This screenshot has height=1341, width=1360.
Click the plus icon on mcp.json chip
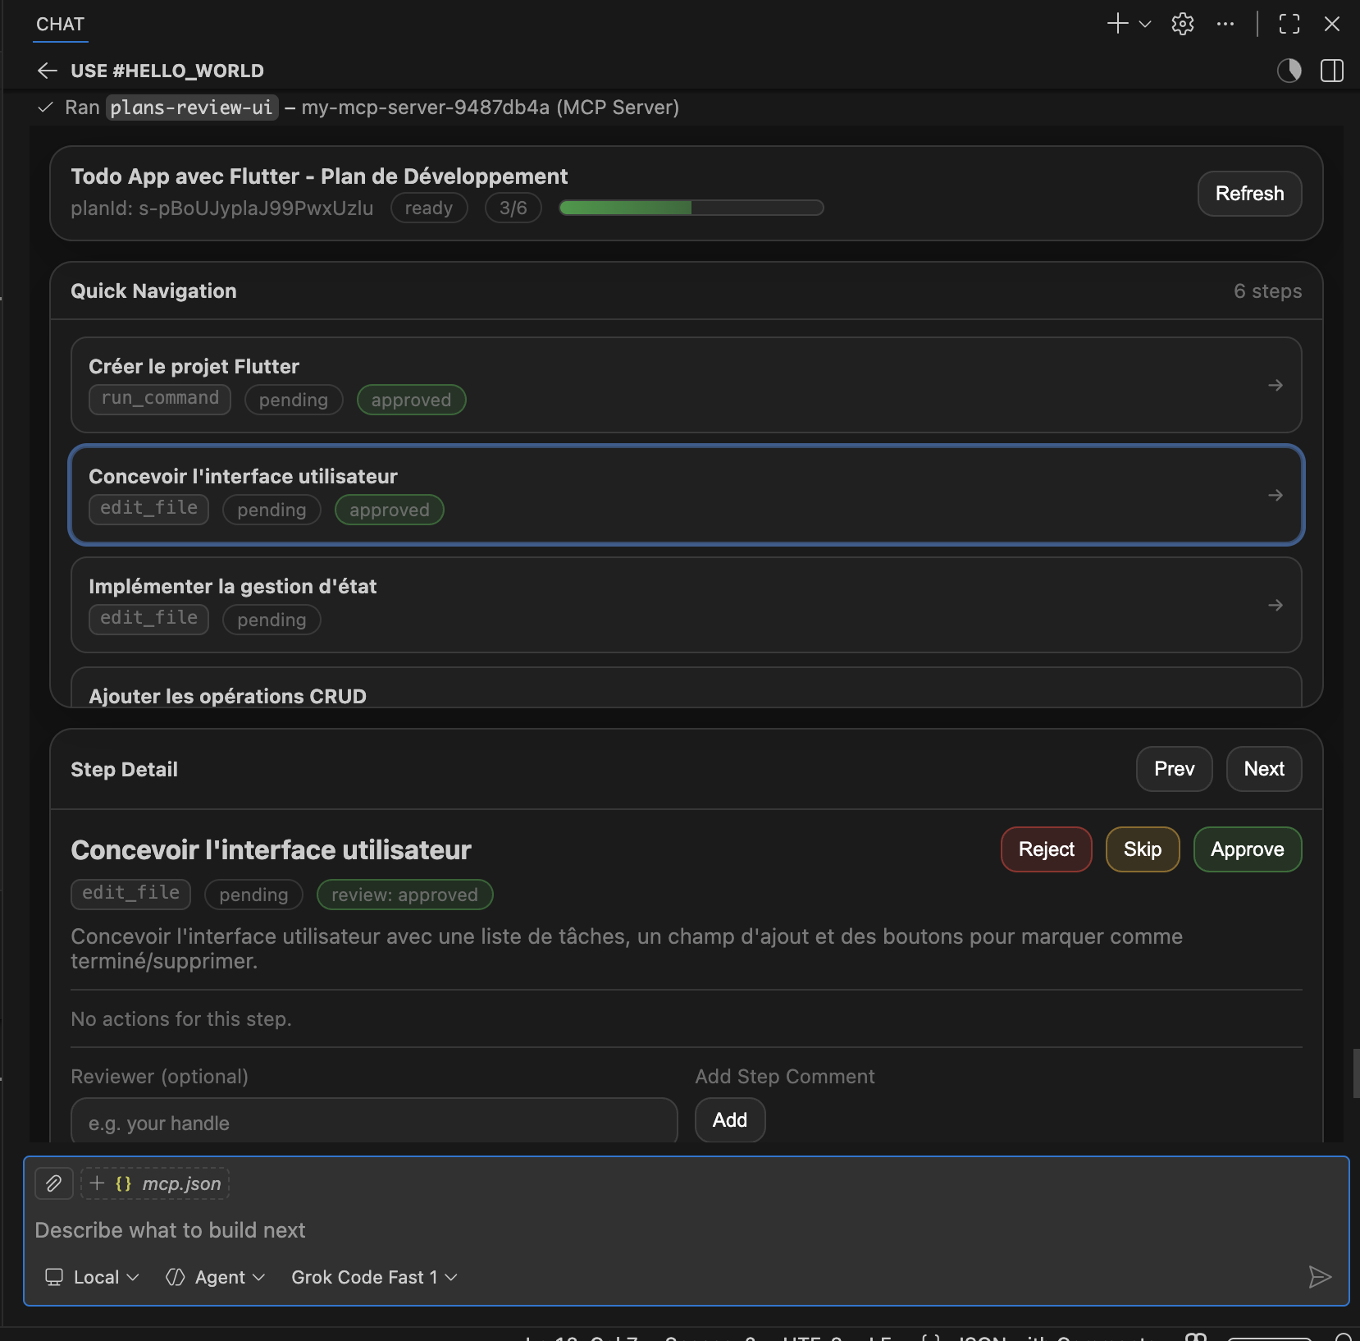click(x=97, y=1183)
